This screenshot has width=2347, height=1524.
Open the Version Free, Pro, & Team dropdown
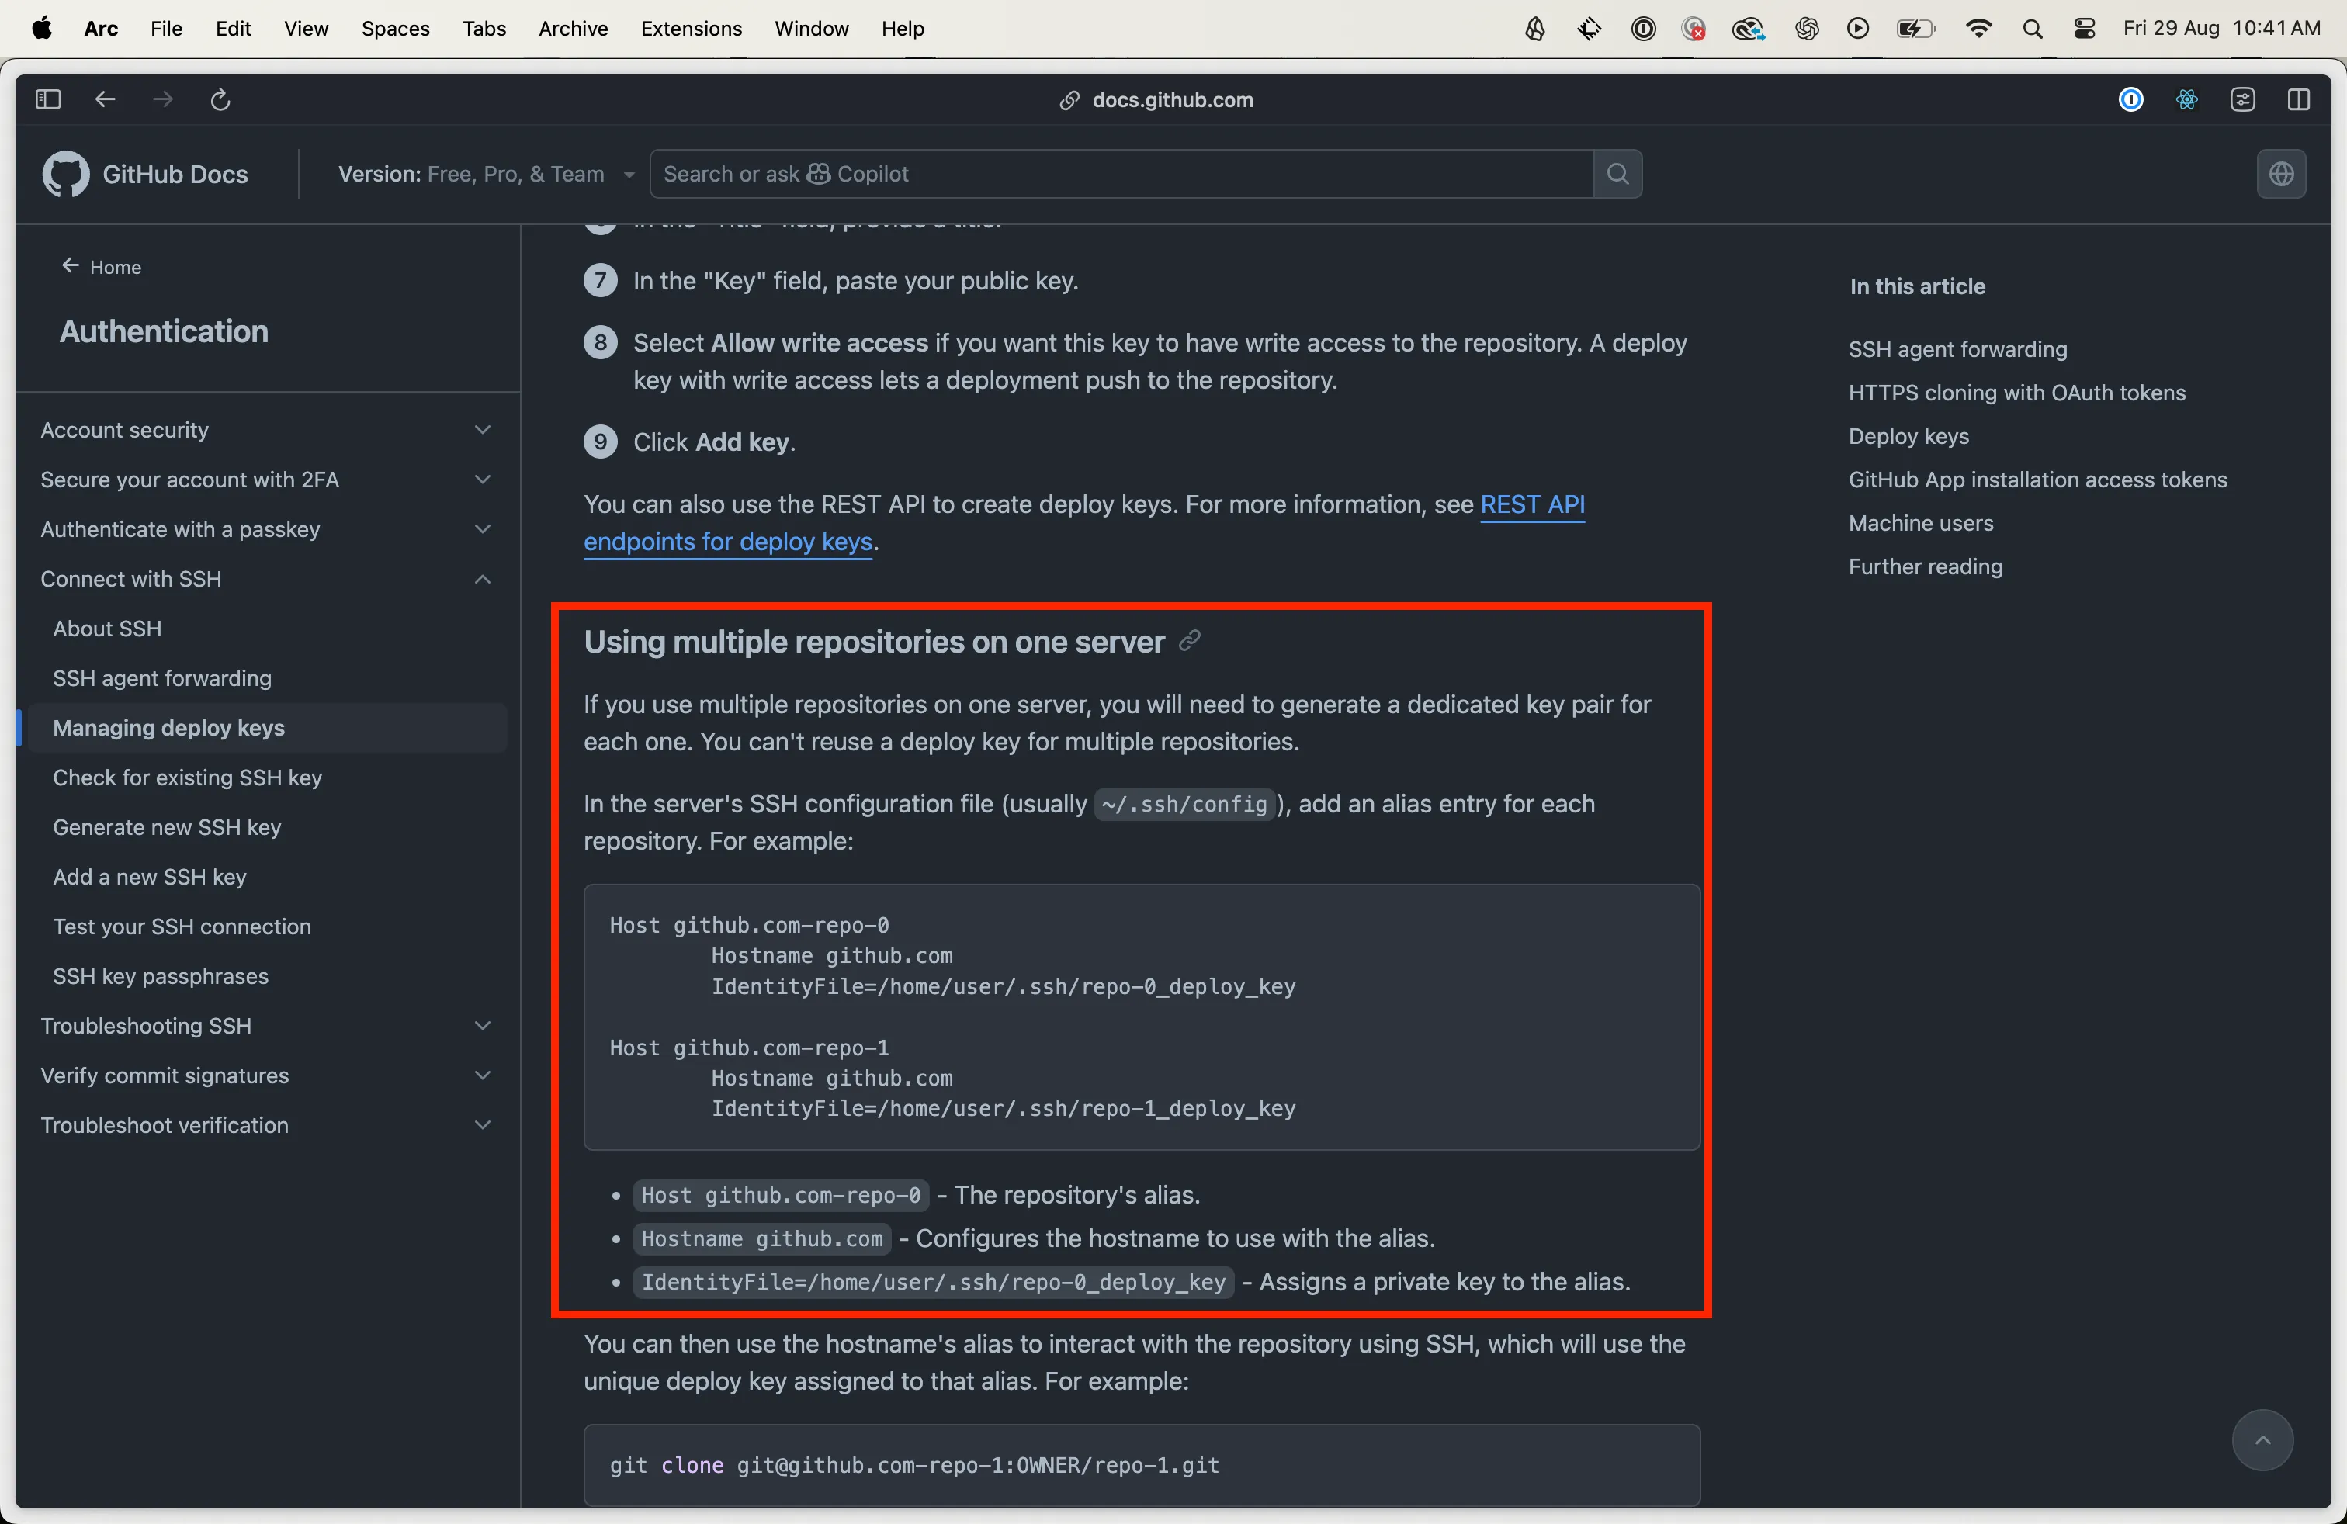[x=484, y=174]
